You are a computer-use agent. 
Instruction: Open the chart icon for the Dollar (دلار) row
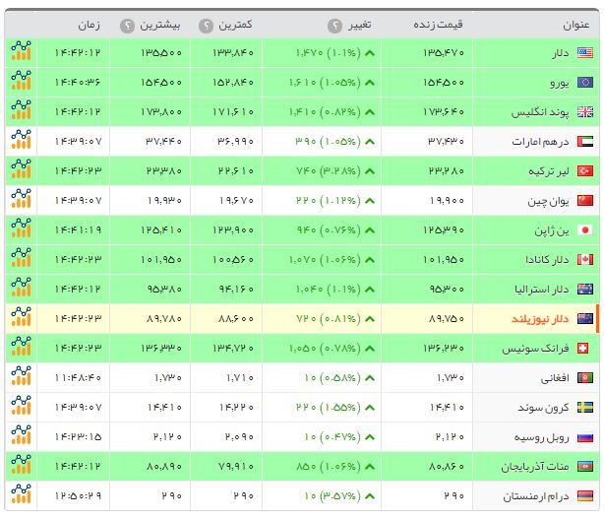point(21,53)
